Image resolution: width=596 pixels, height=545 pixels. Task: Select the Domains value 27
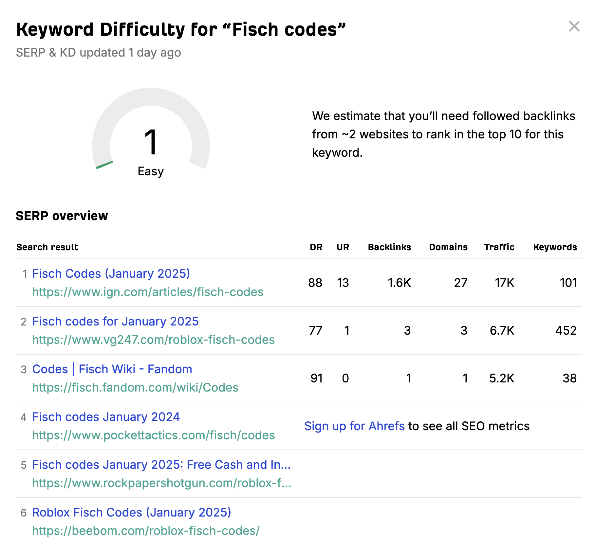pyautogui.click(x=460, y=283)
